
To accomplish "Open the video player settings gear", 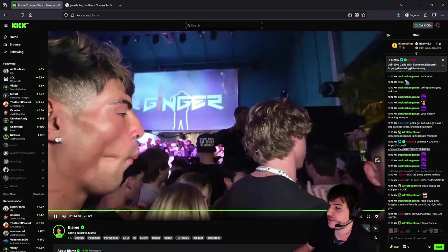I will pyautogui.click(x=377, y=216).
